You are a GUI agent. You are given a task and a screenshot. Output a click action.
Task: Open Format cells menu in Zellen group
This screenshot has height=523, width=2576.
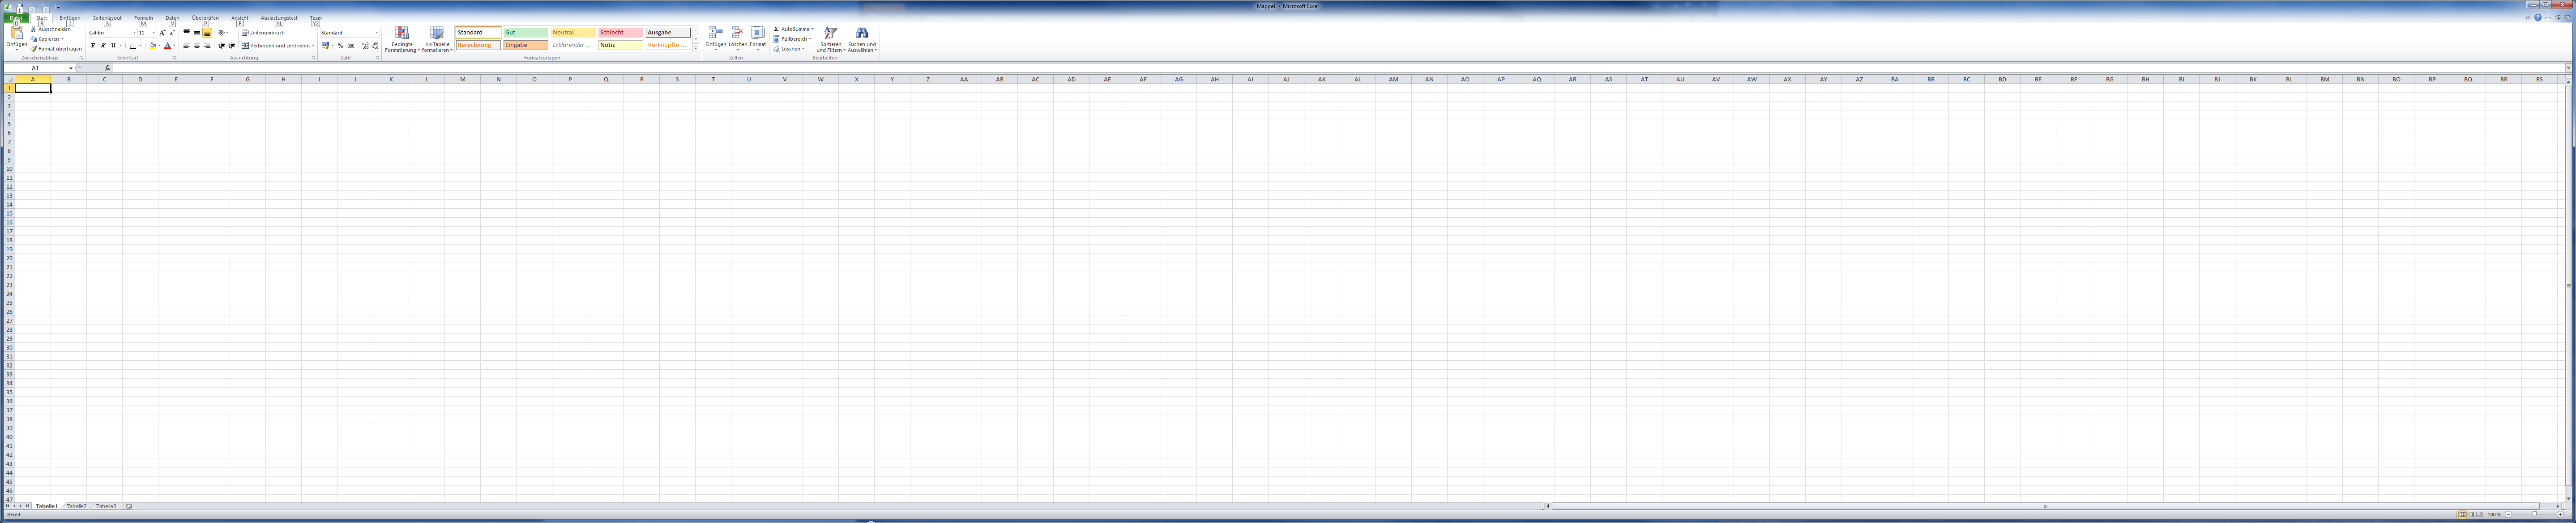pos(758,39)
